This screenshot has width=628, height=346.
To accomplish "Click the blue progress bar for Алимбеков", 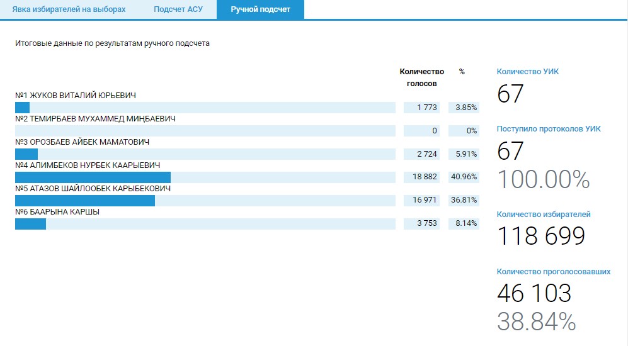I will (x=93, y=177).
